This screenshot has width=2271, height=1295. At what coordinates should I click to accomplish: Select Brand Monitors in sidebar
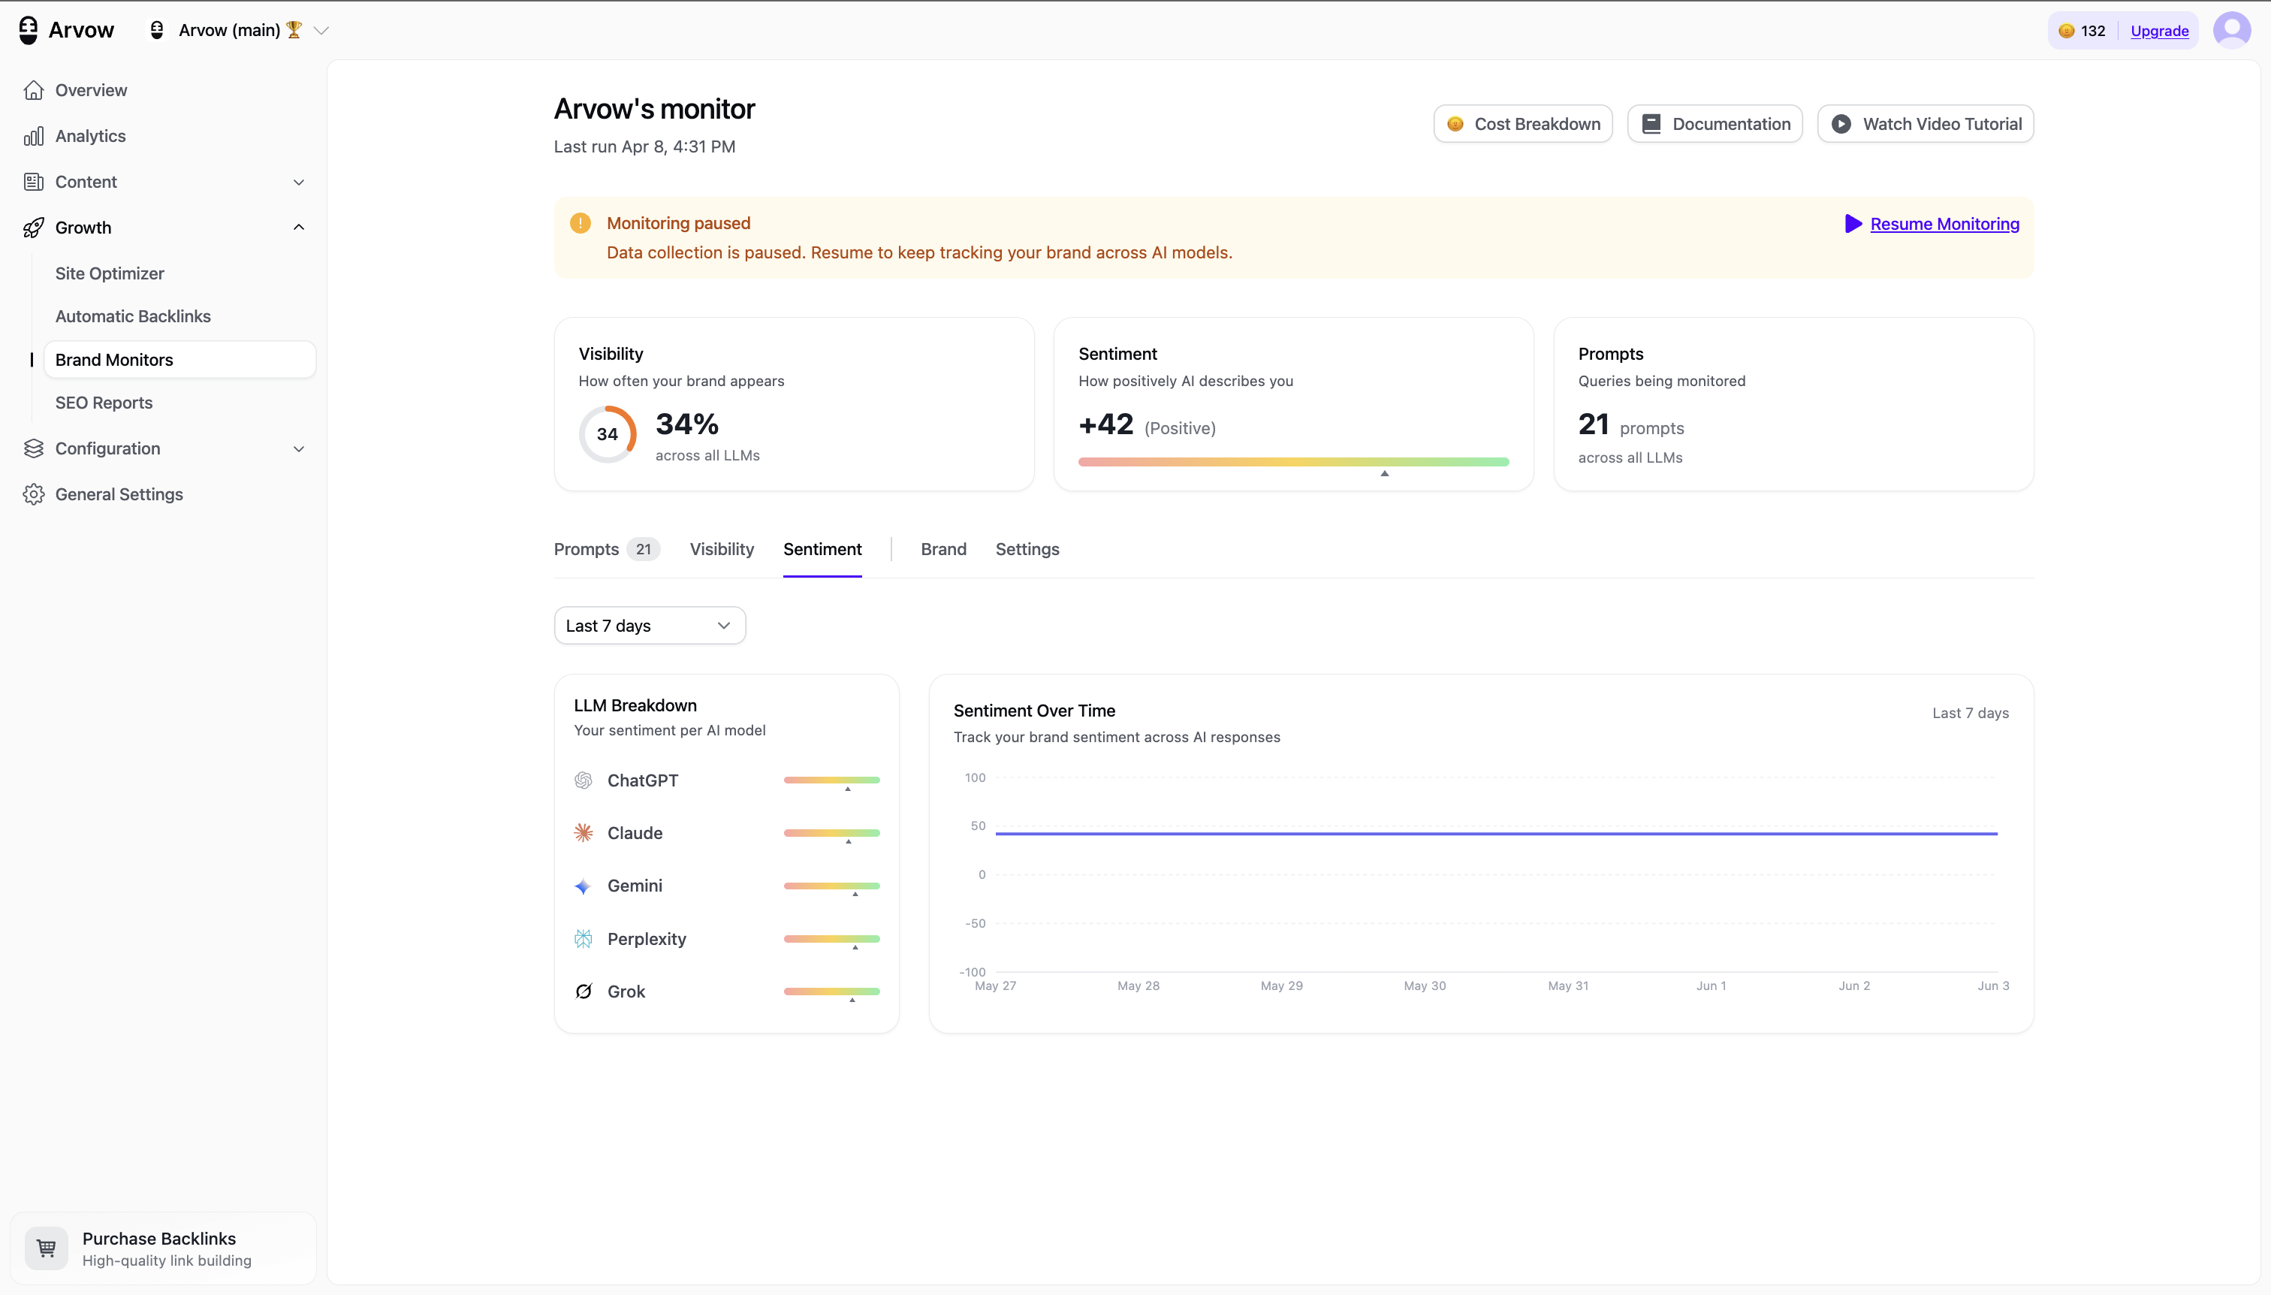[179, 361]
